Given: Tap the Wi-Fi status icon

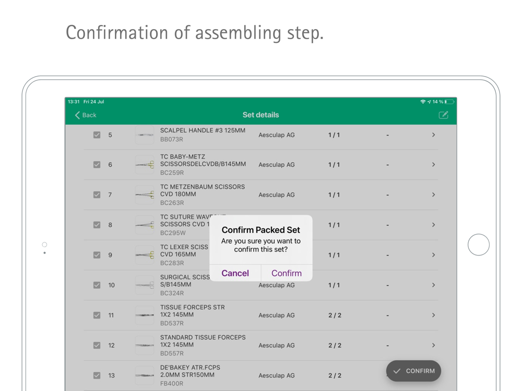Looking at the screenshot, I should (x=422, y=102).
